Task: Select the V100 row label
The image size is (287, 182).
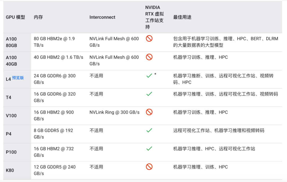Action: [11, 116]
